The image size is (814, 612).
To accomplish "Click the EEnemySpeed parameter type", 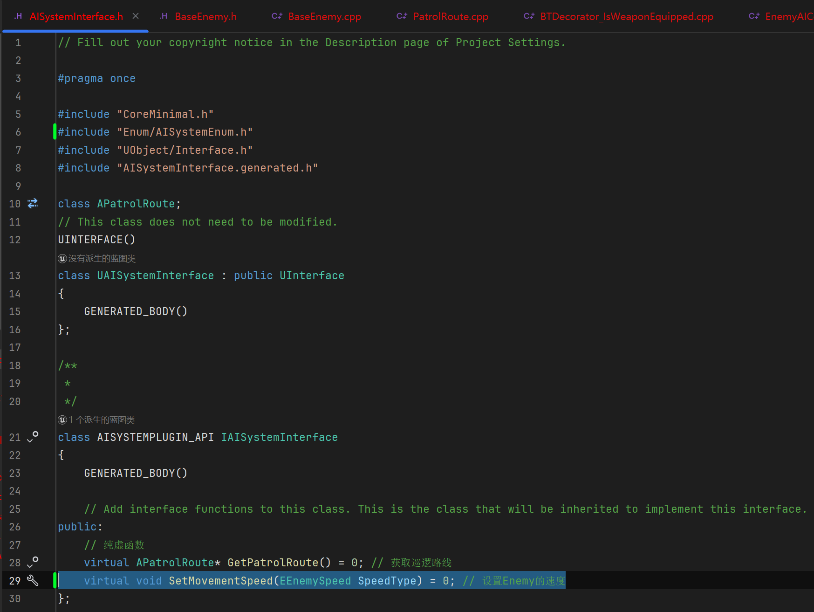I will click(x=315, y=581).
